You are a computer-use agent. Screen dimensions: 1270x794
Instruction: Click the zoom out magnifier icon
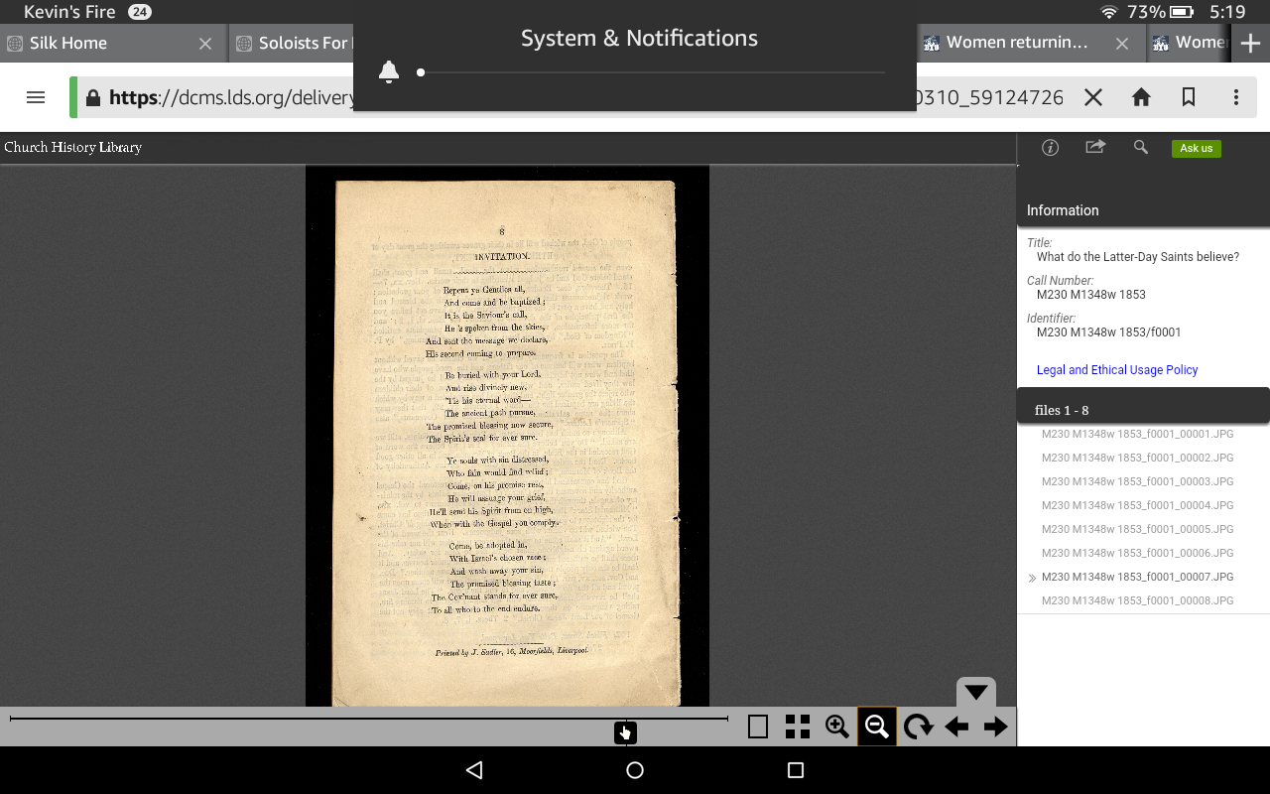tap(877, 727)
